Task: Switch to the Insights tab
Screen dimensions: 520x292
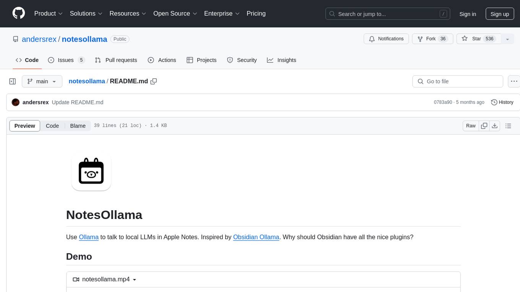Action: point(281,60)
